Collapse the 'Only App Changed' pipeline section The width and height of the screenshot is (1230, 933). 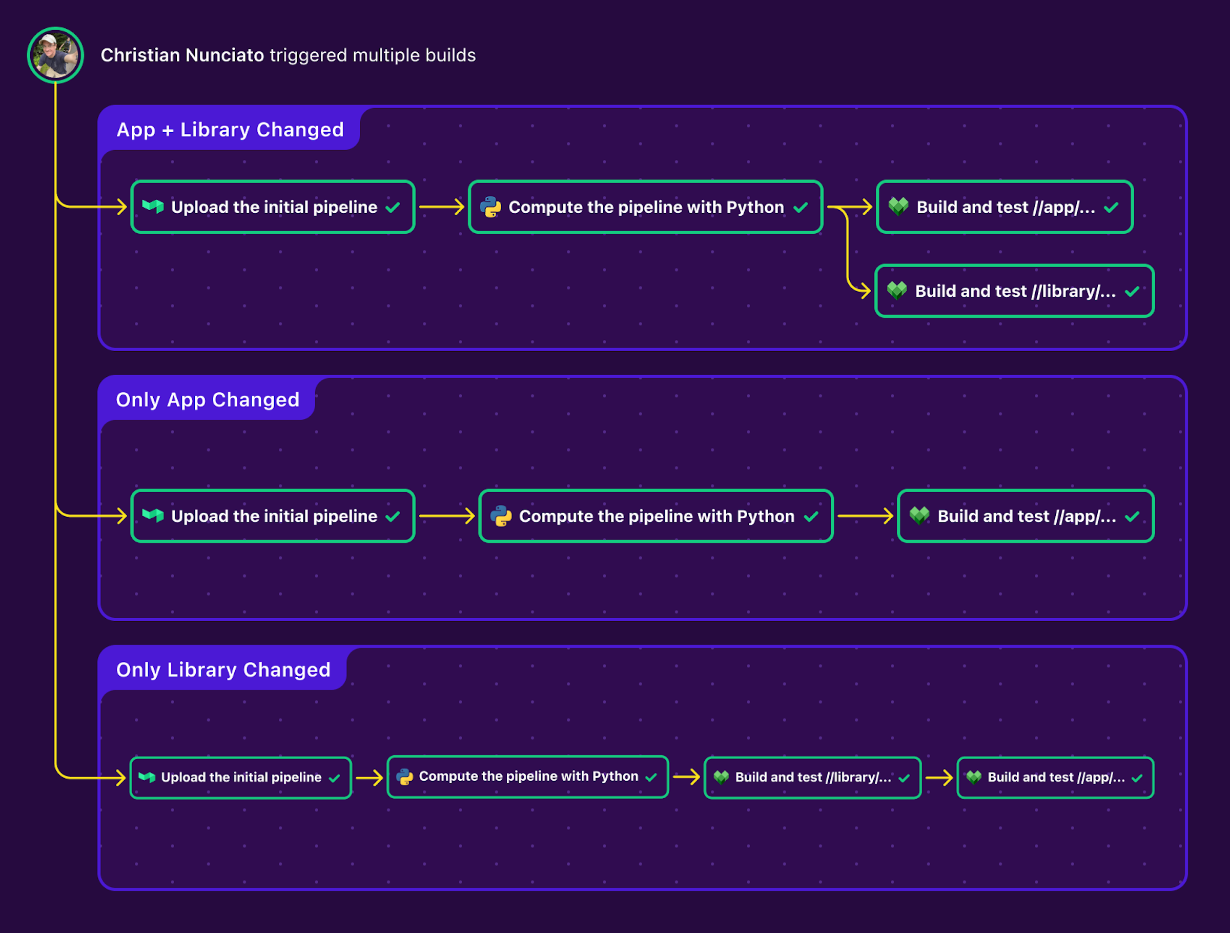208,399
